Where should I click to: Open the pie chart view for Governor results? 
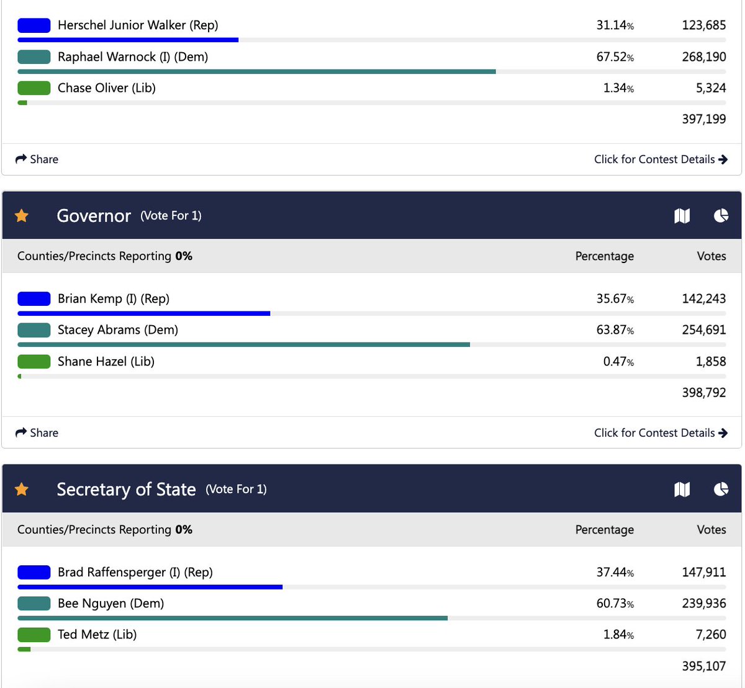click(x=720, y=215)
